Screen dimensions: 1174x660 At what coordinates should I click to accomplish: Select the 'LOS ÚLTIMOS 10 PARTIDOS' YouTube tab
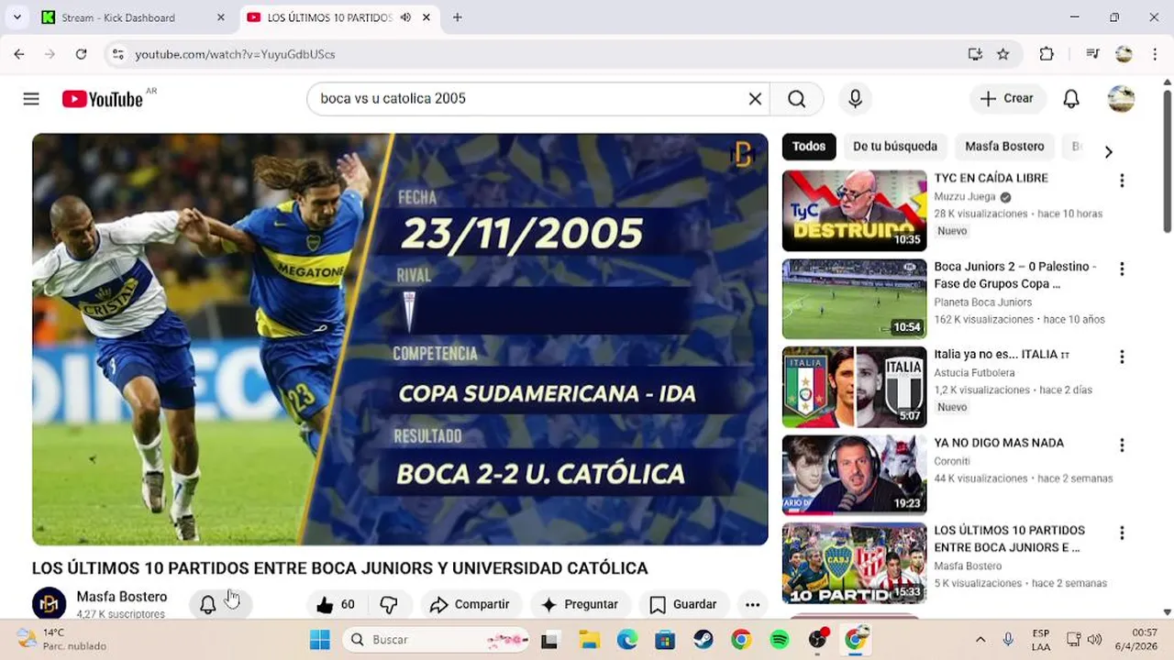tap(328, 17)
